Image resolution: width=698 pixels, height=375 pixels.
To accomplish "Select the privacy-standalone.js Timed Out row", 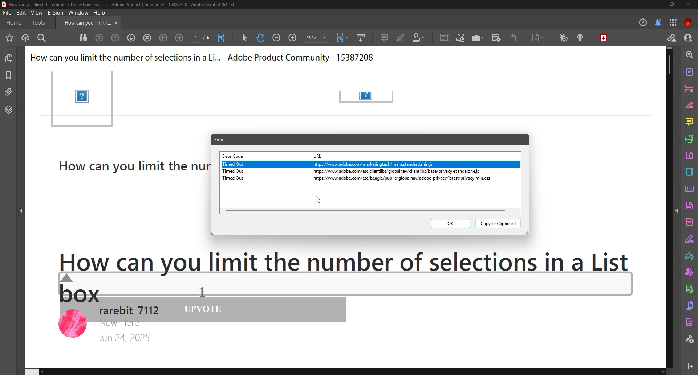I will coord(370,171).
